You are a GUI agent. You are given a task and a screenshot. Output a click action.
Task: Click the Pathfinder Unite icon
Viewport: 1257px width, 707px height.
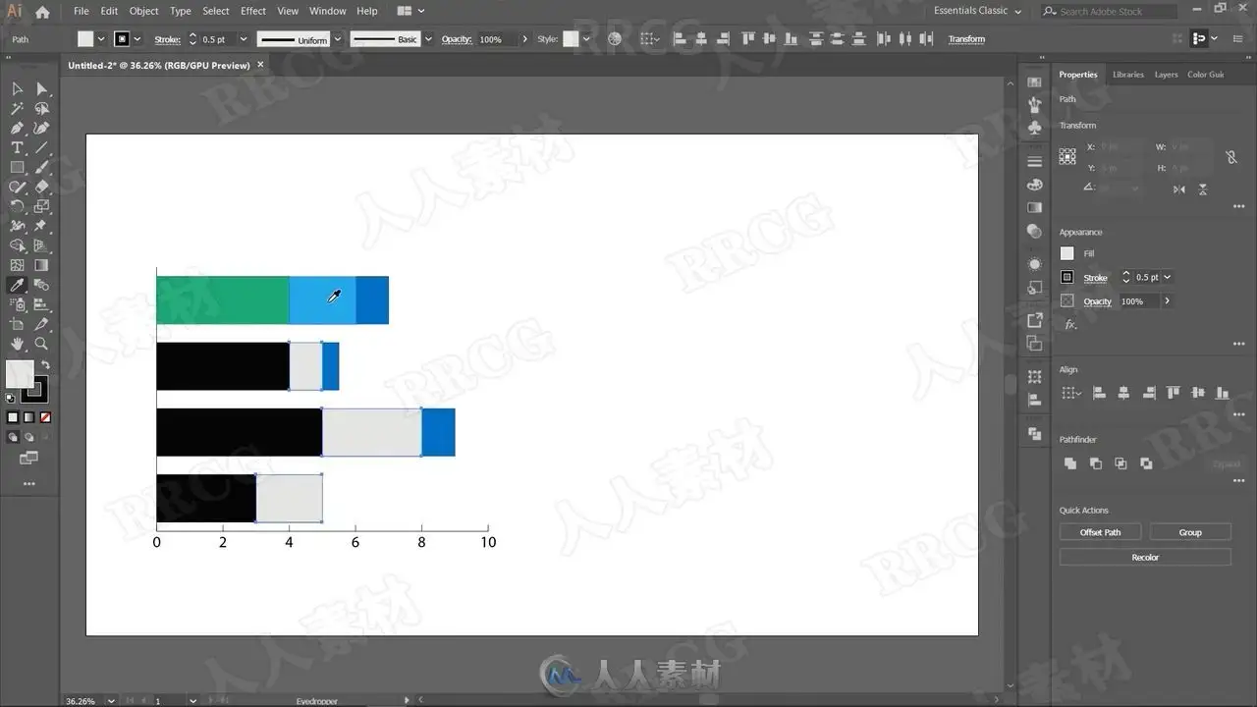click(1070, 463)
